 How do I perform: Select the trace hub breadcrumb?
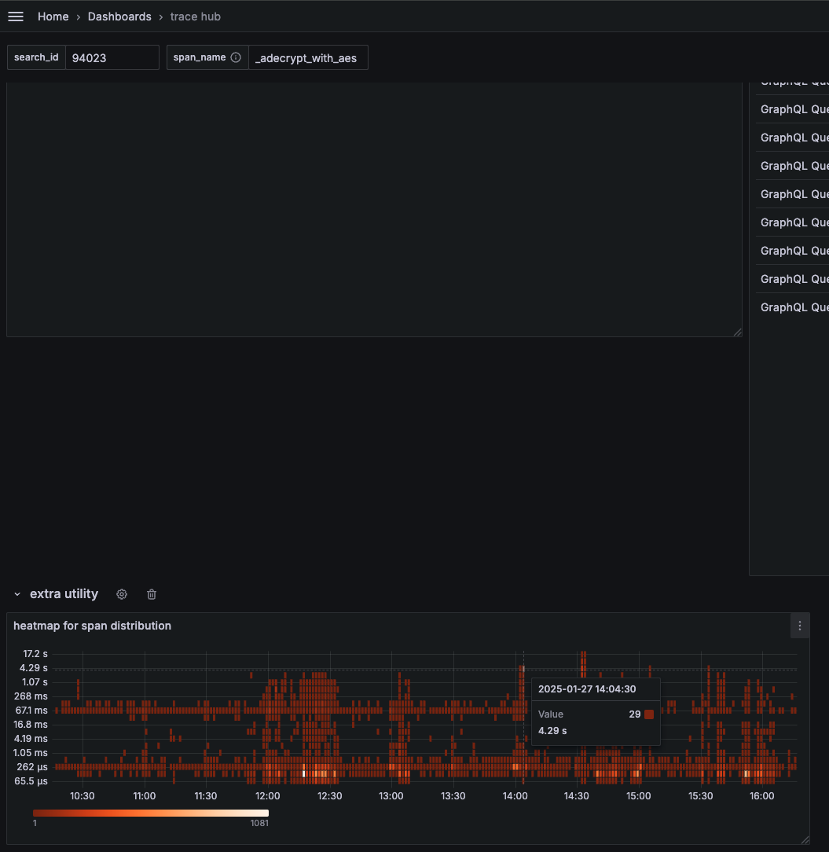coord(195,17)
